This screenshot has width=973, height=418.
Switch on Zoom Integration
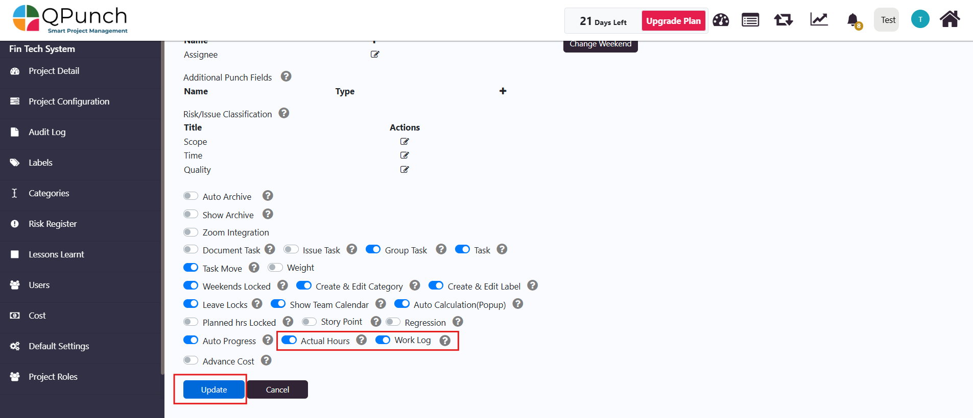(x=191, y=232)
